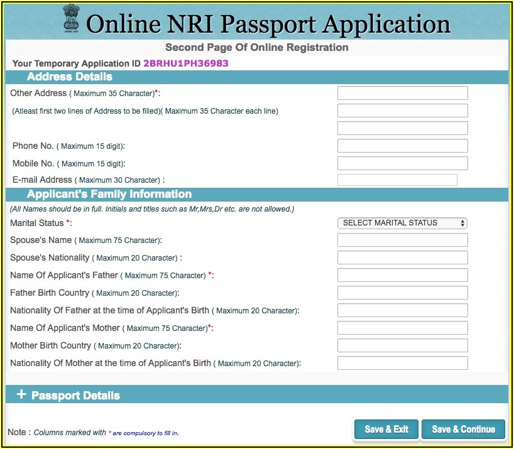Focus the Mother Birth Country text box
Image resolution: width=514 pixels, height=449 pixels.
[x=402, y=346]
